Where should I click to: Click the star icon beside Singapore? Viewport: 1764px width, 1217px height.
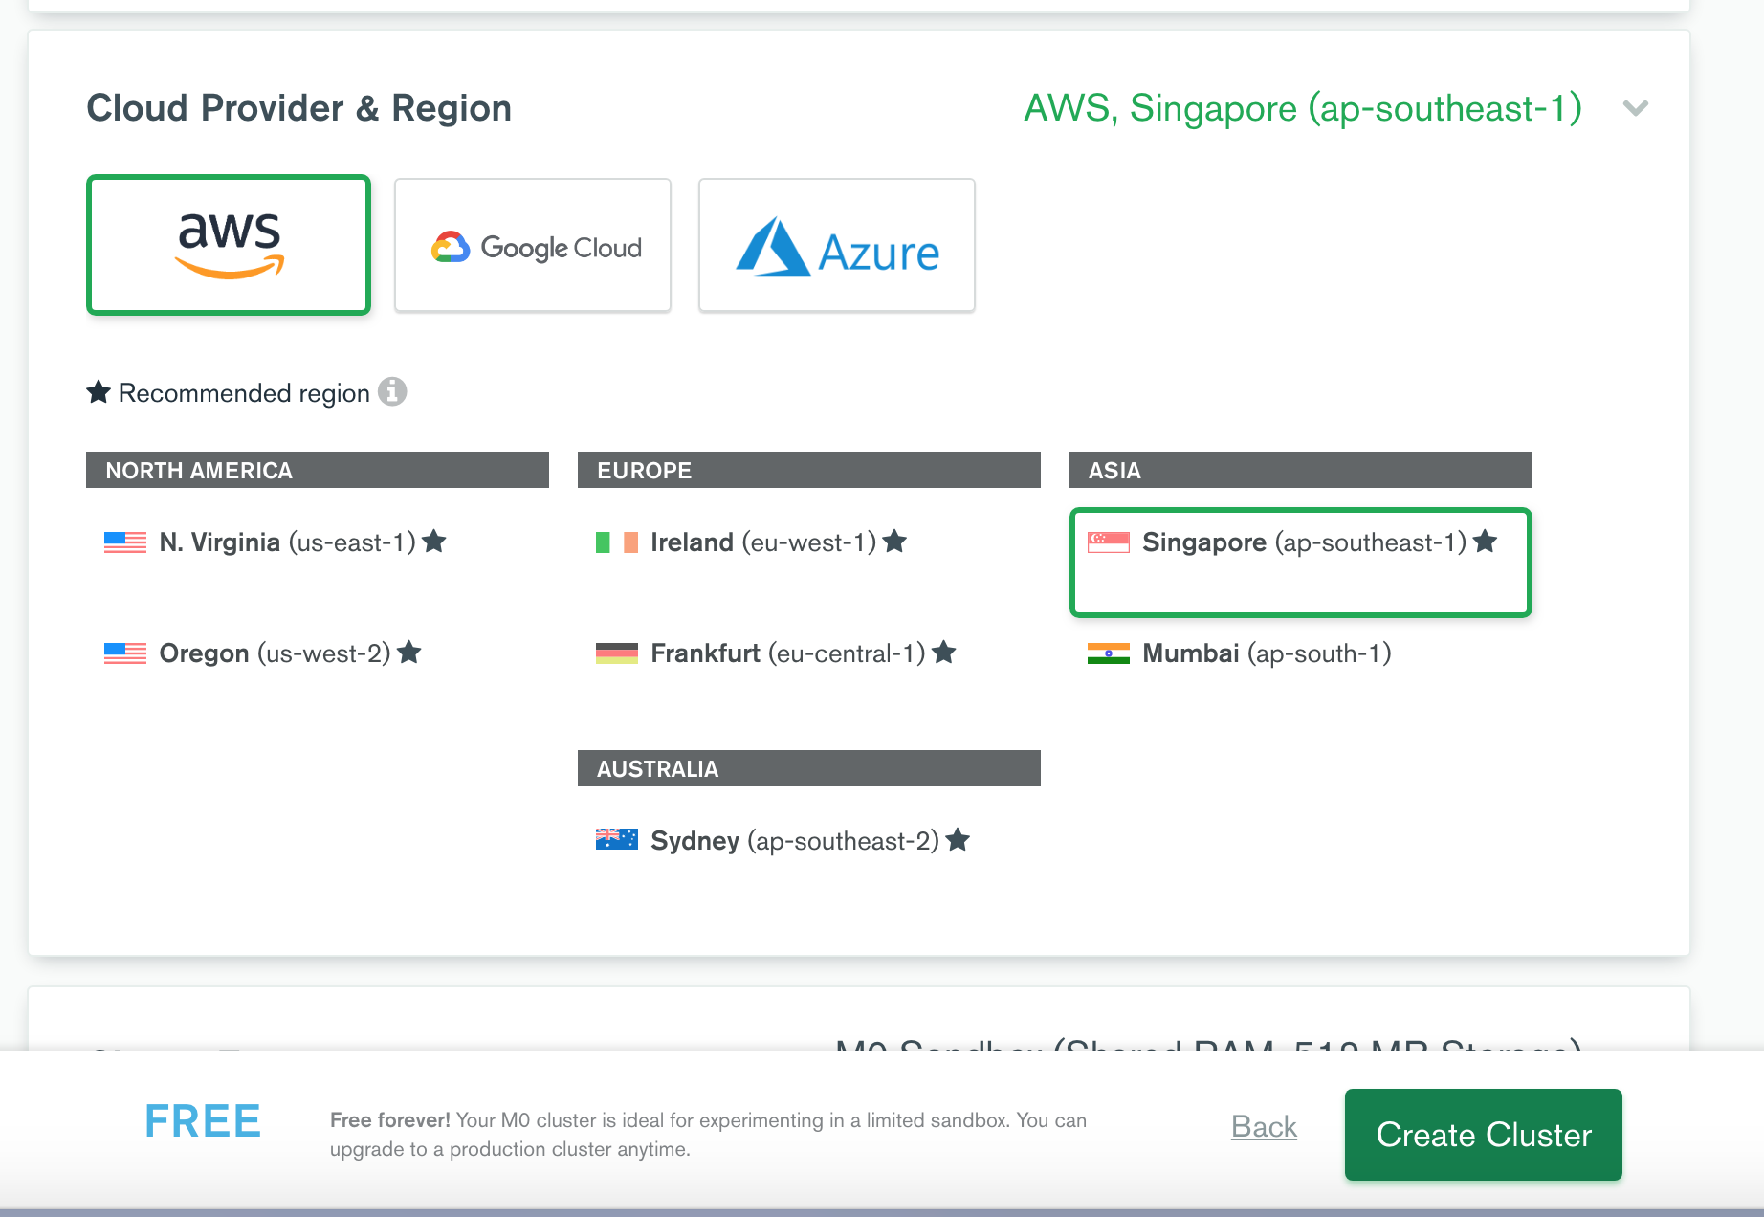(1486, 542)
